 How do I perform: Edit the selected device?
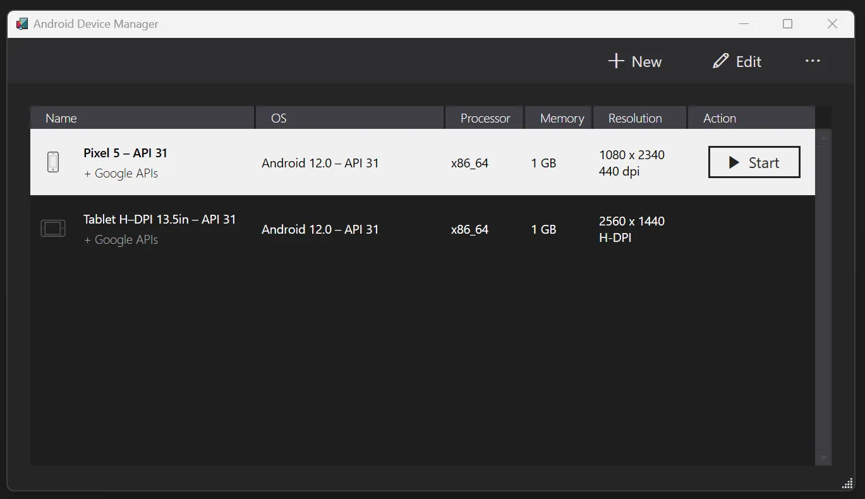pos(737,61)
